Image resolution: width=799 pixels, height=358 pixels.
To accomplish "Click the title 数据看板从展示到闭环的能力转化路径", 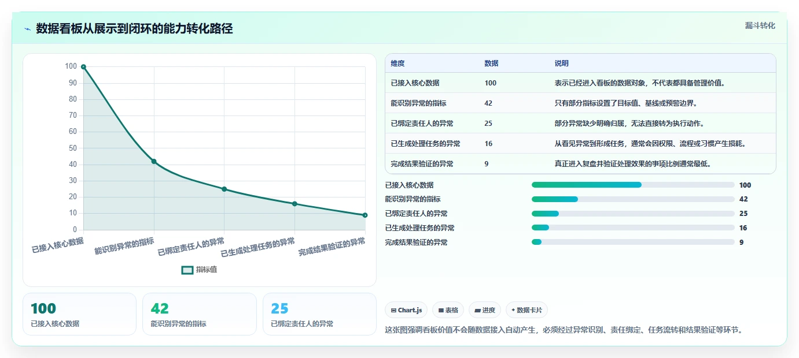I will tap(134, 28).
